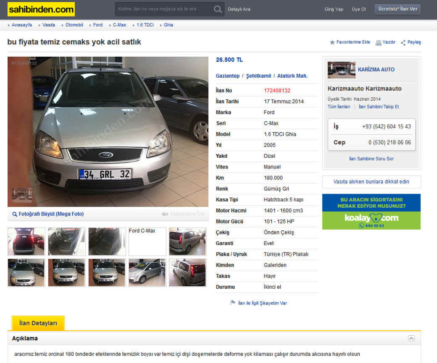Screen dimensions: 437x363
Task: Open Tüm İlanları seller listings link
Action: (339, 107)
